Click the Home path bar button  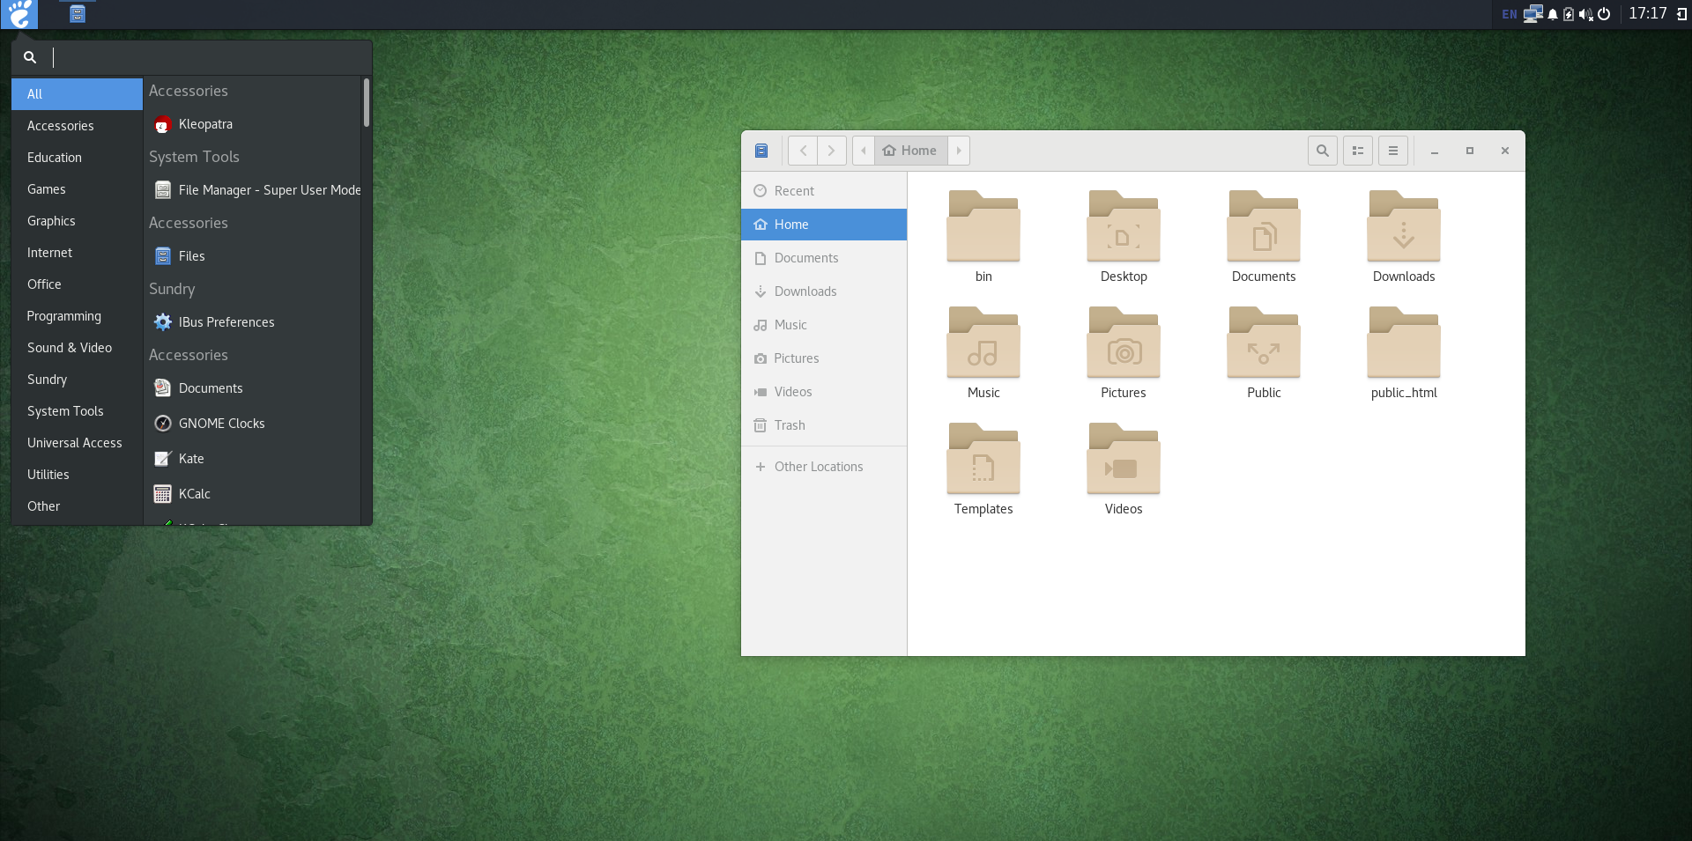tap(910, 151)
